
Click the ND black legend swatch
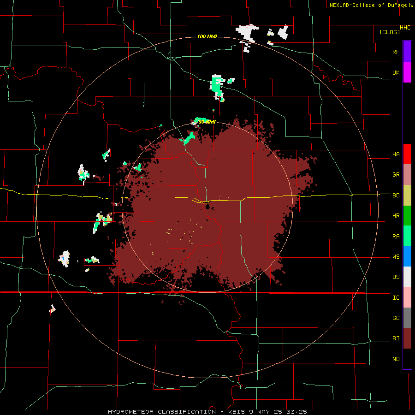(x=407, y=359)
